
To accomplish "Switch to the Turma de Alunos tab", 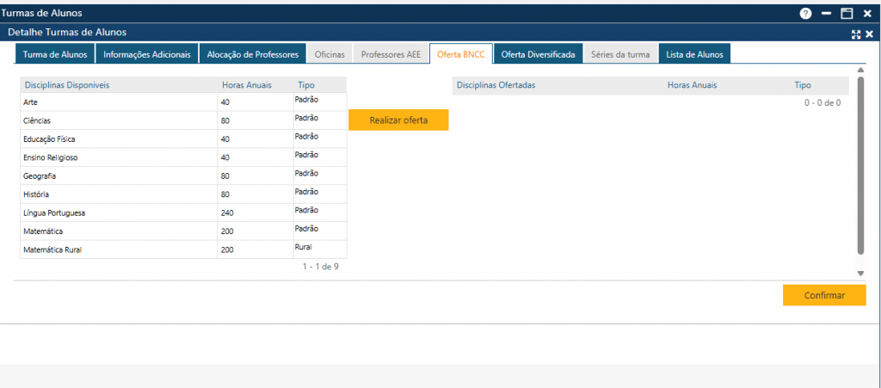I will 55,54.
